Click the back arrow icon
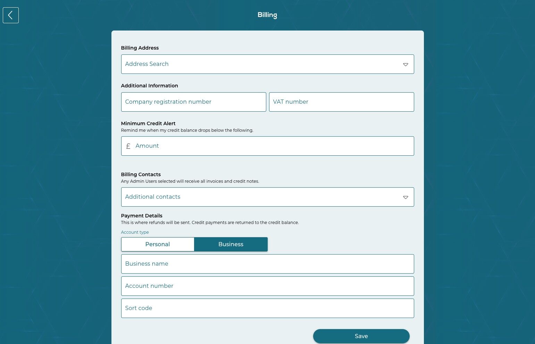The image size is (535, 344). tap(11, 15)
